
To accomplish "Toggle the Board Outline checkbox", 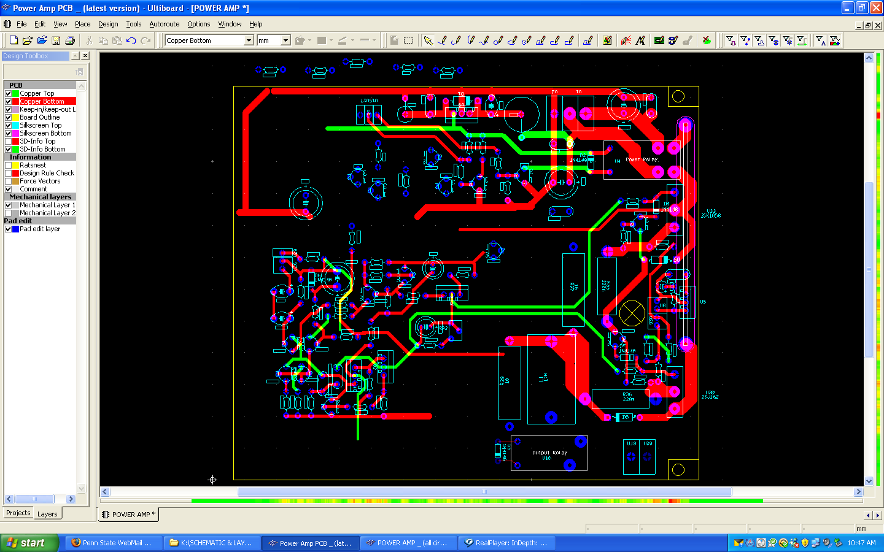I will 9,117.
